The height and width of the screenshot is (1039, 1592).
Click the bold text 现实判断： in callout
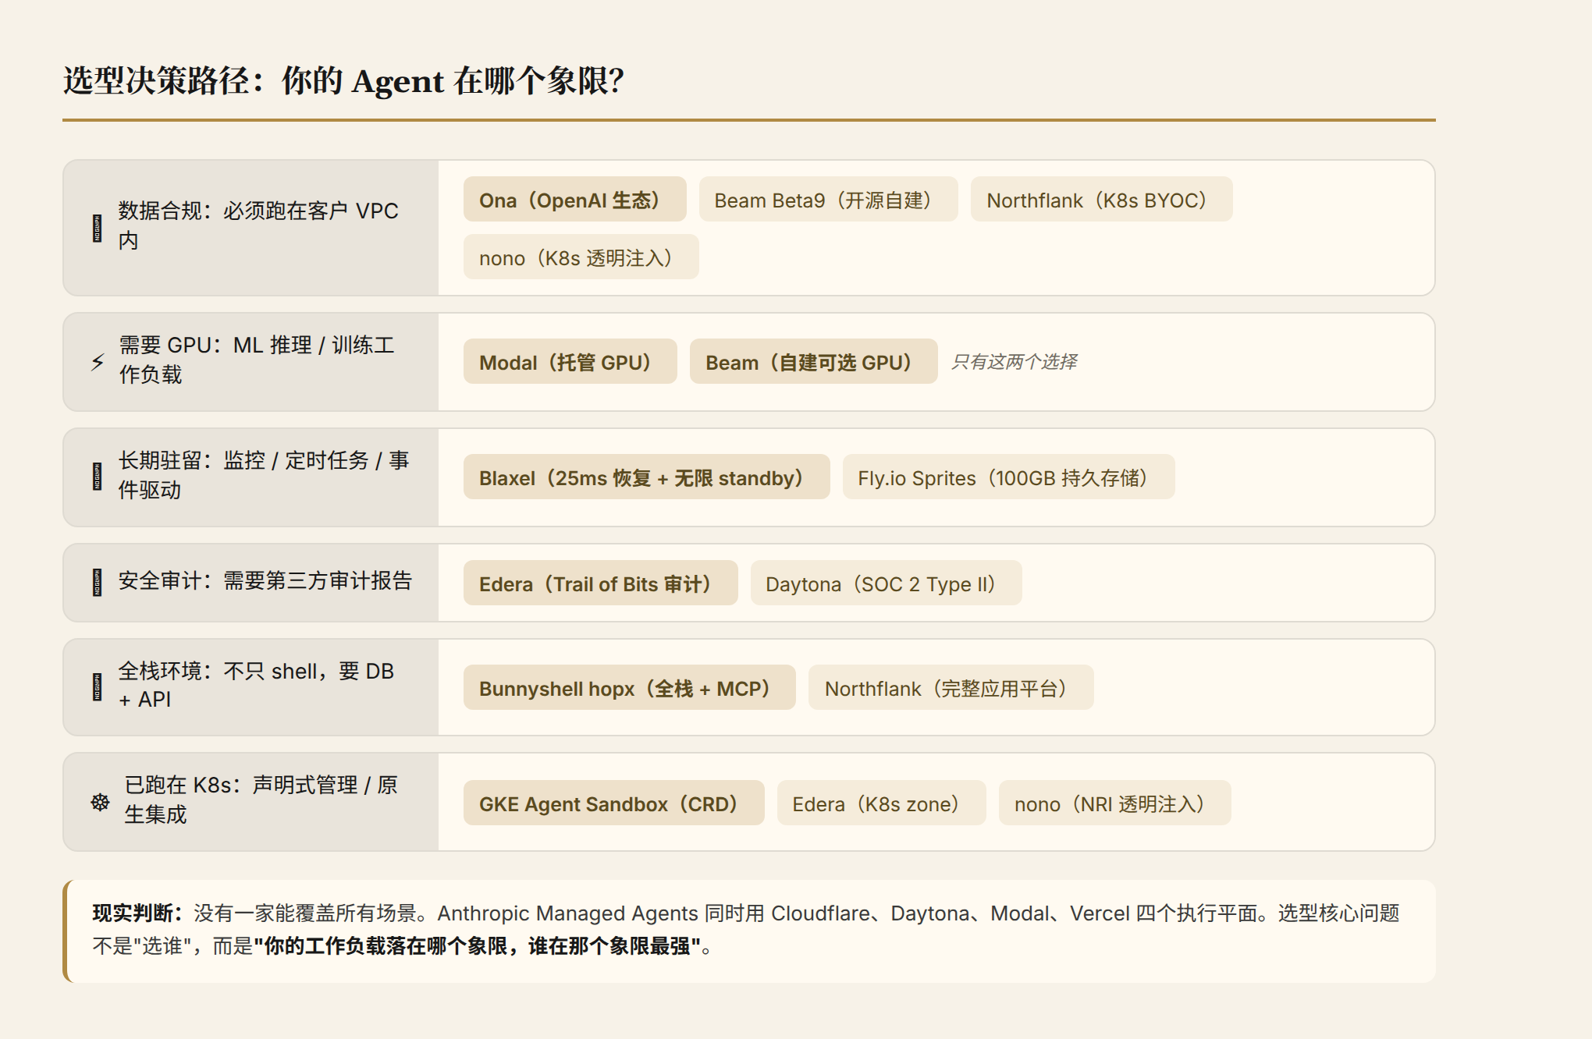[x=139, y=913]
